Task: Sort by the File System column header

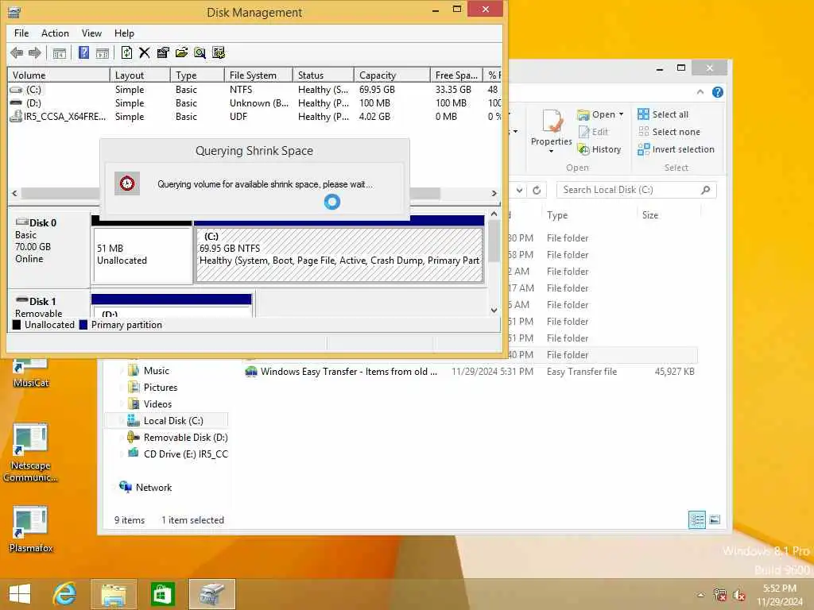Action: (x=258, y=75)
